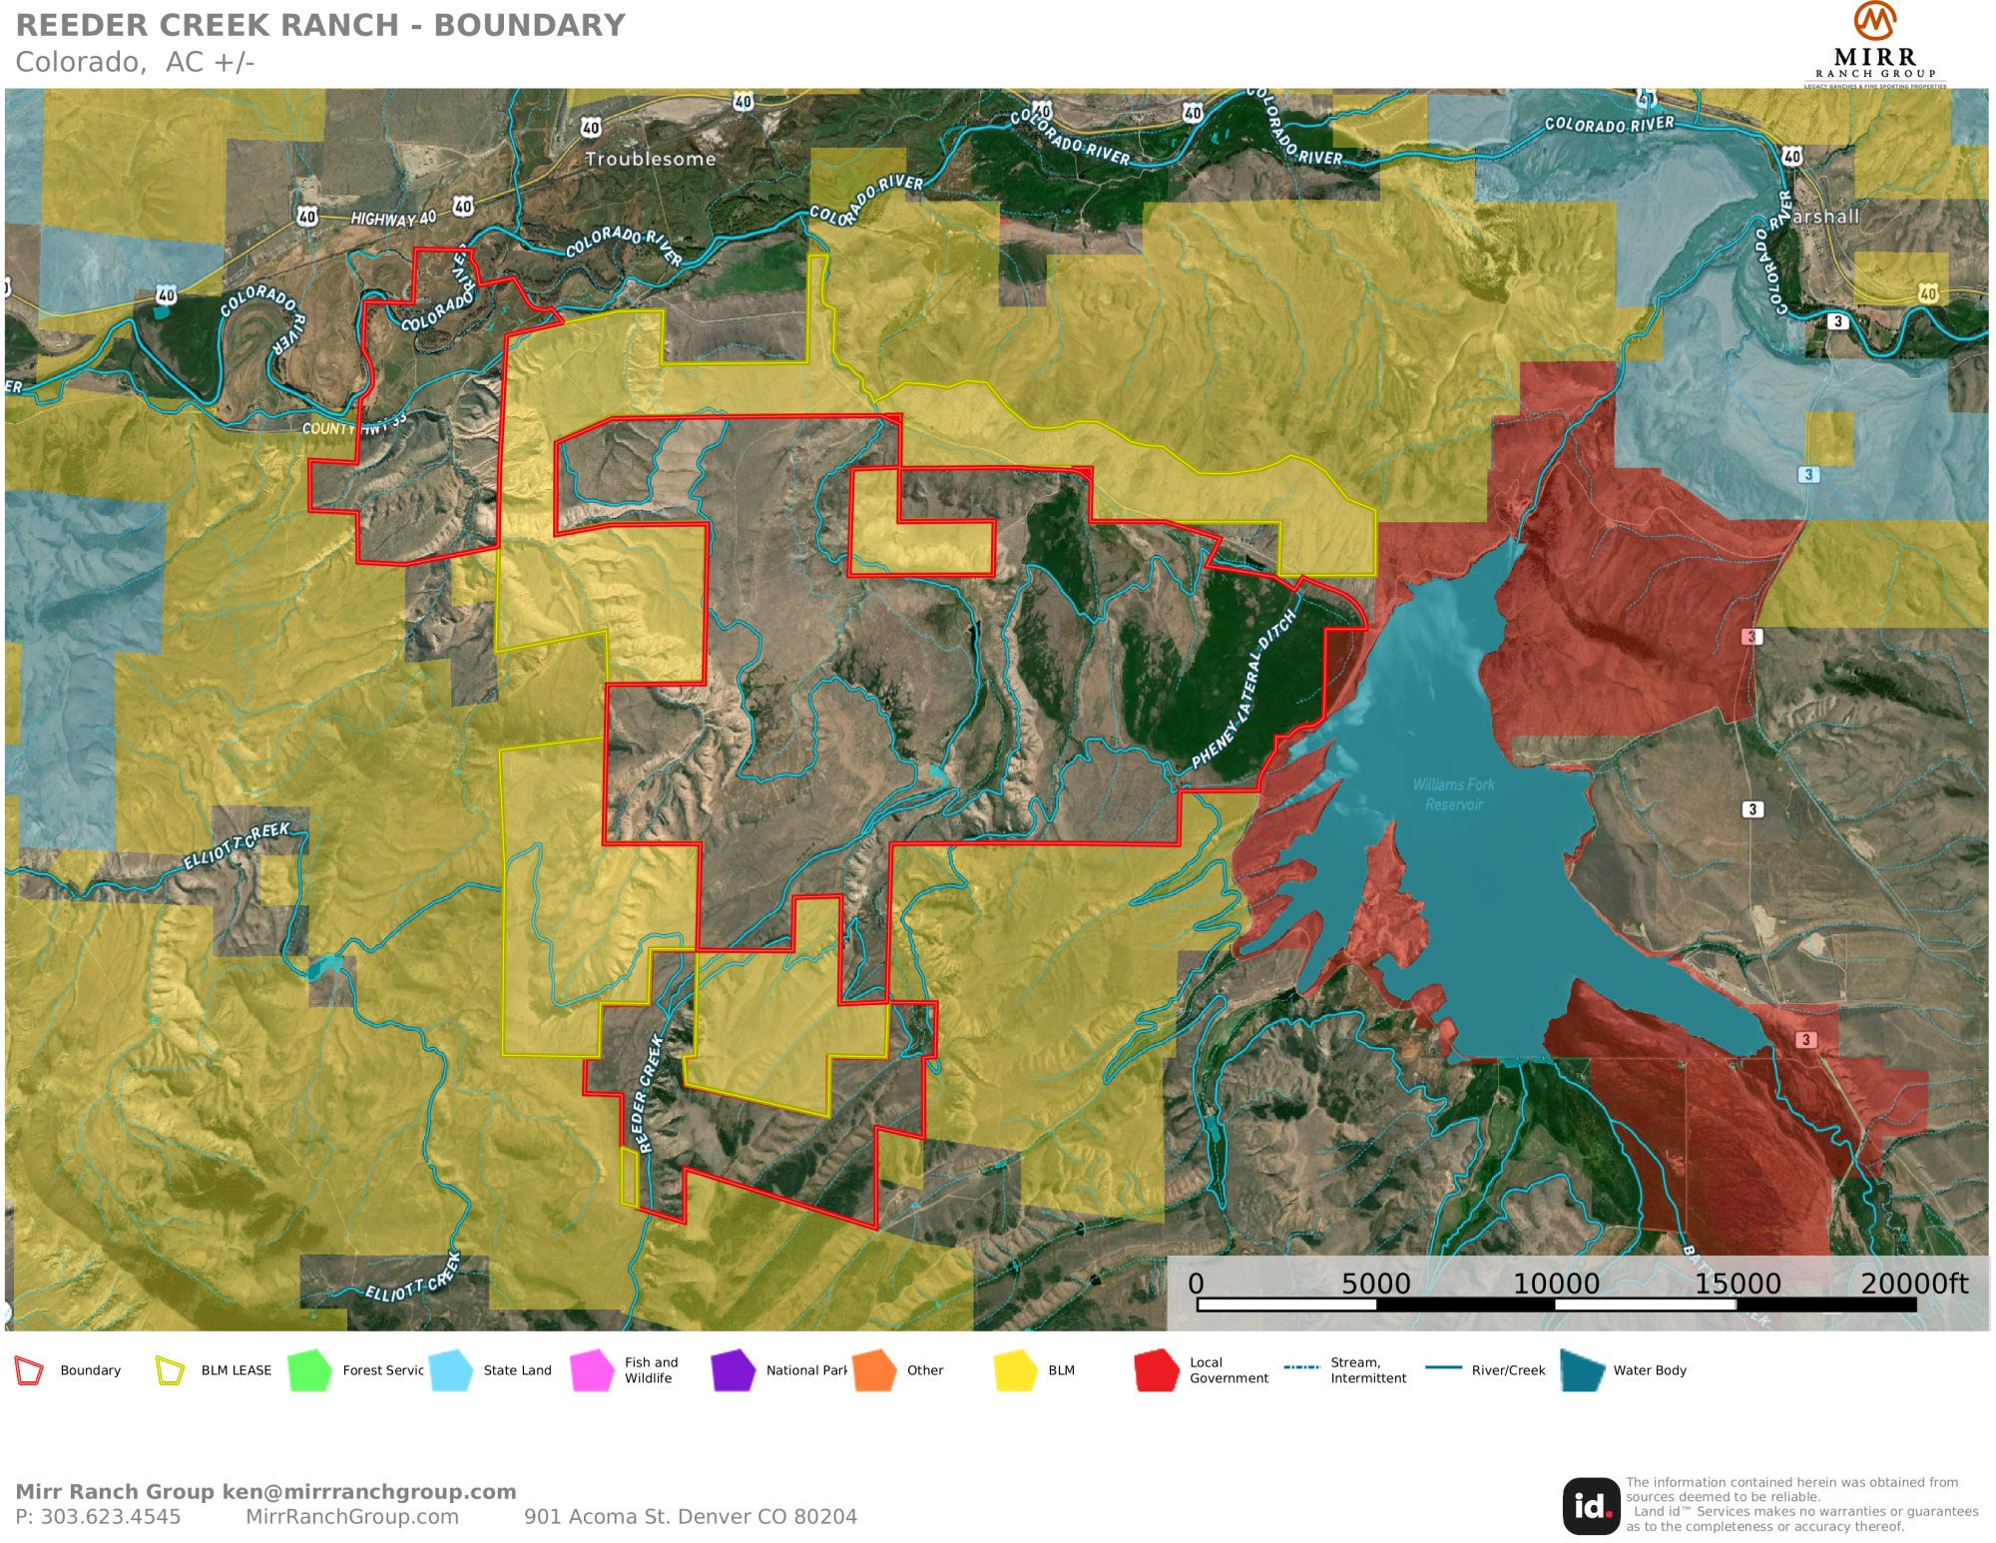
Task: Click the orange Other legend swatch
Action: point(874,1370)
